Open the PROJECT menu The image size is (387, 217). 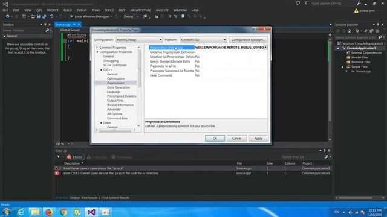point(53,10)
